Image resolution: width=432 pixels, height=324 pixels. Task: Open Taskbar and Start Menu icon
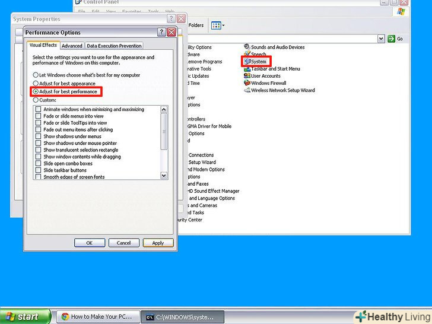pos(247,69)
